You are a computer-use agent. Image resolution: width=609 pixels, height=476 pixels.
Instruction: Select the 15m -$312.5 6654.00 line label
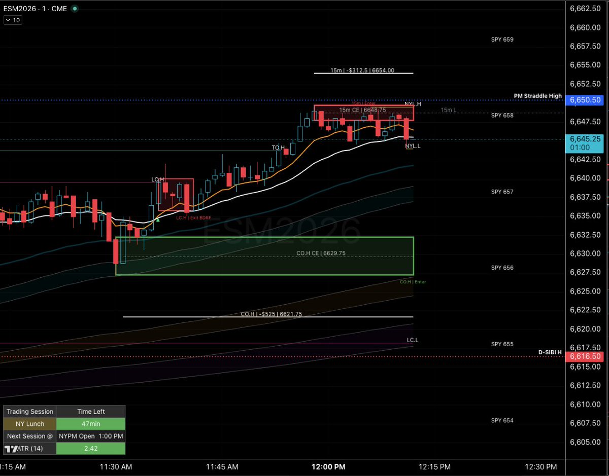point(362,70)
